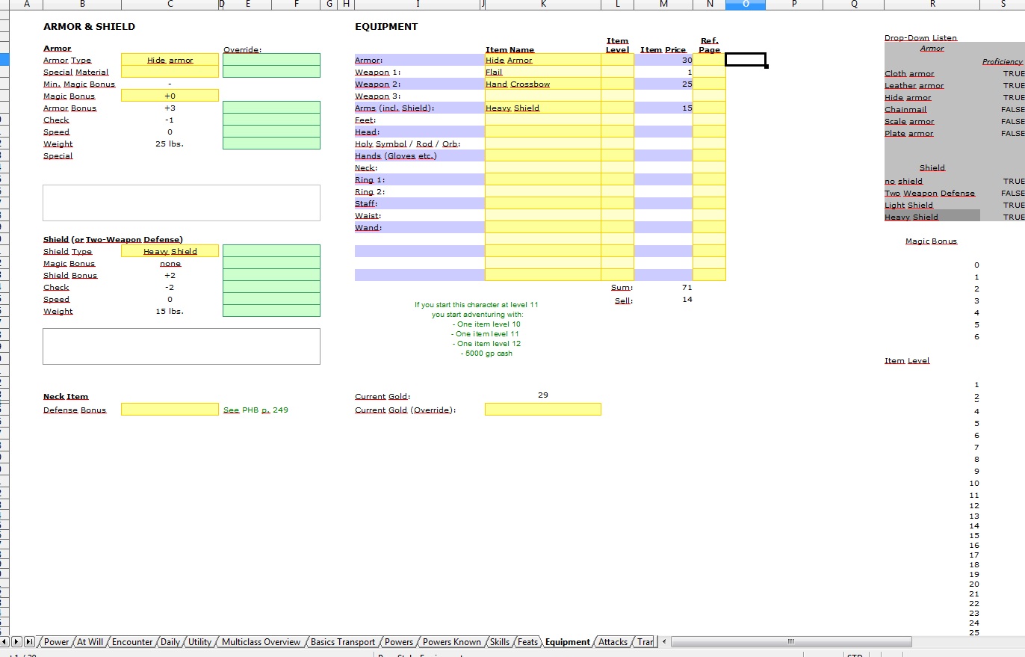
Task: Click the Armor item level cell
Action: [x=617, y=60]
